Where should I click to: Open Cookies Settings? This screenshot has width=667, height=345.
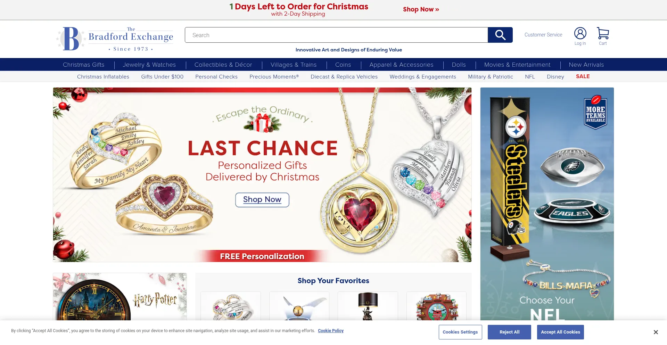(x=460, y=332)
